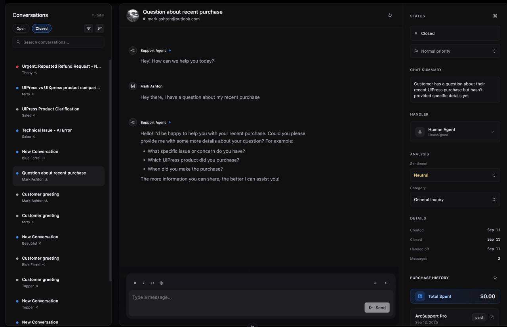Select the UiPress Product Clarification conversation

tap(59, 112)
